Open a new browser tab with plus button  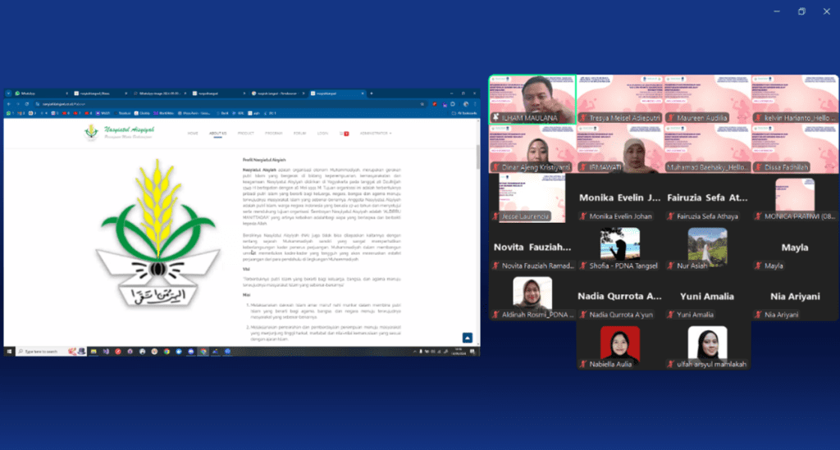[x=371, y=93]
